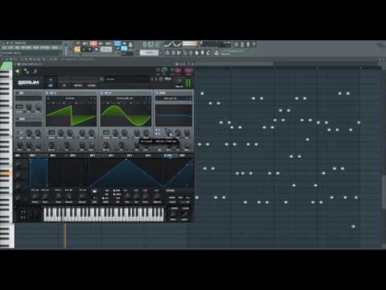Toggle filter routing for oscillator A
The width and height of the screenshot is (386, 290).
[156, 130]
